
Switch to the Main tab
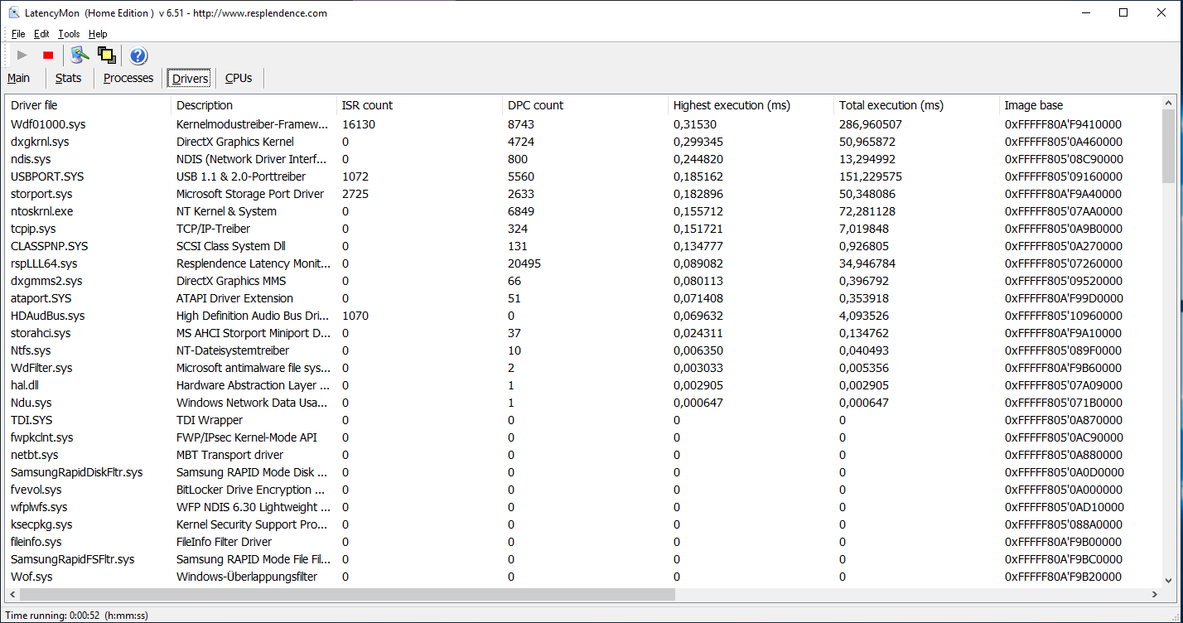19,78
